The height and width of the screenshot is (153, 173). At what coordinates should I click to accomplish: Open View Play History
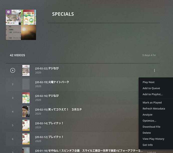(x=153, y=139)
